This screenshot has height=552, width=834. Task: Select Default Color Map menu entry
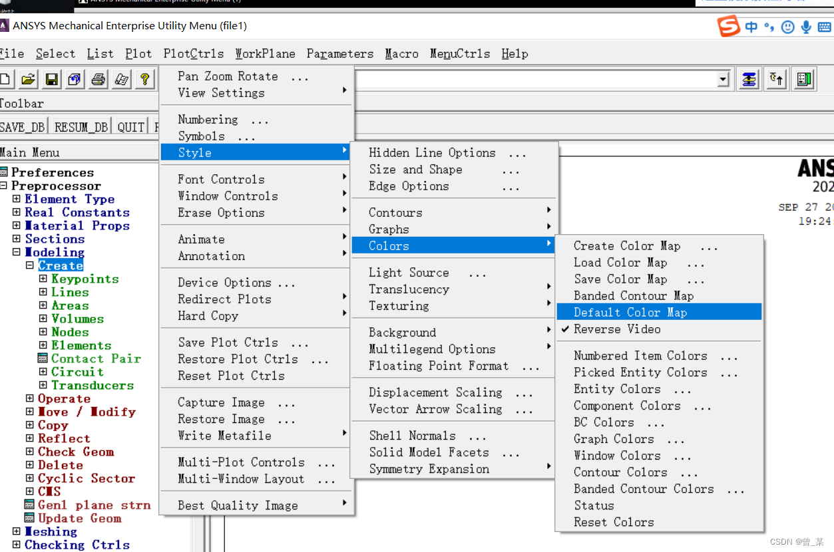point(630,313)
